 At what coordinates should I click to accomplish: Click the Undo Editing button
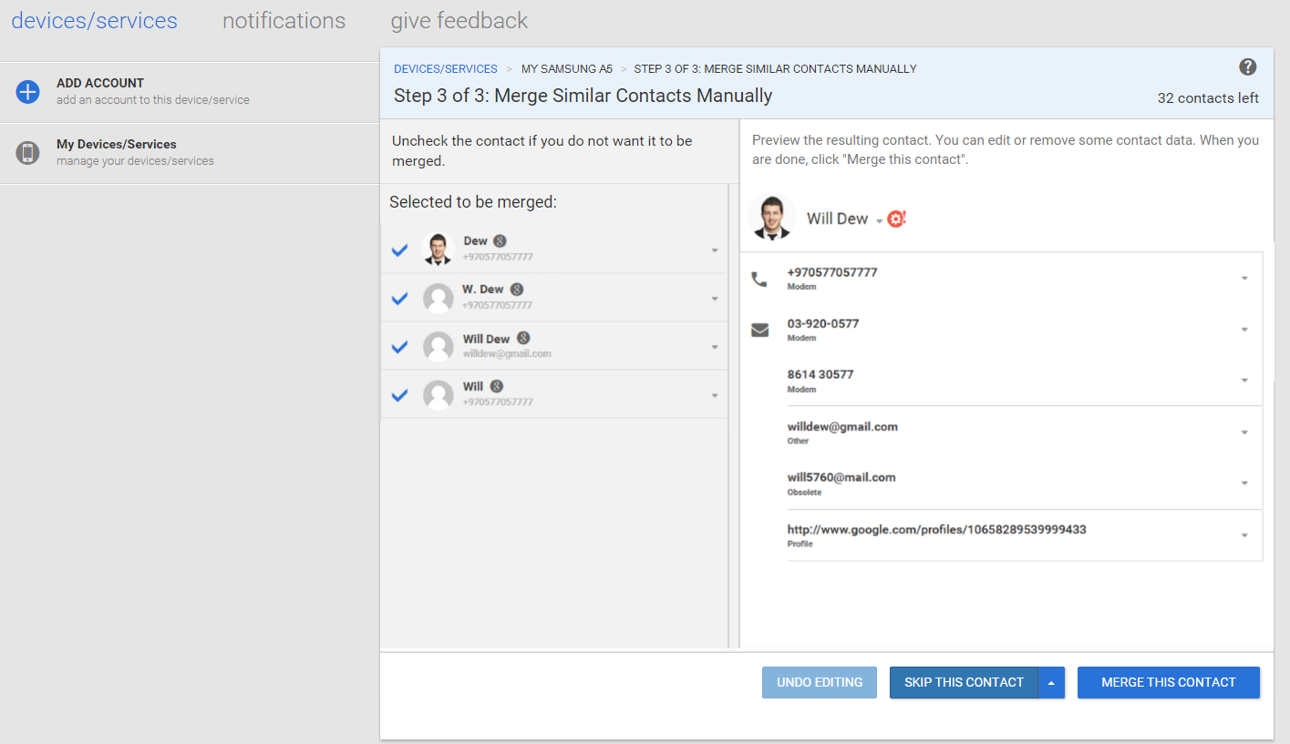820,682
